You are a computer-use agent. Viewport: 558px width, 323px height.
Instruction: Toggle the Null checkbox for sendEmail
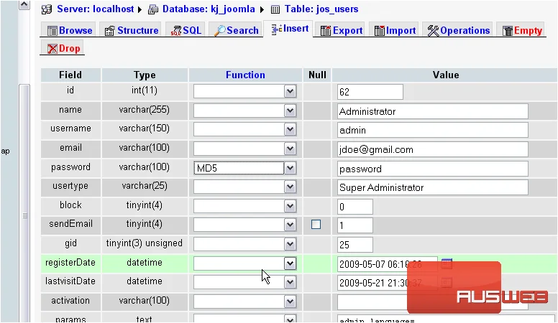pos(316,224)
